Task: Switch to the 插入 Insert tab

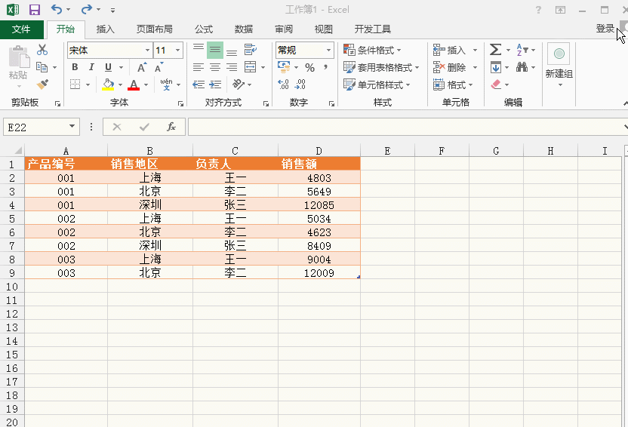Action: (x=106, y=29)
